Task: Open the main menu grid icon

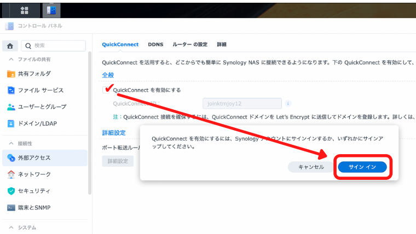Action: pos(25,10)
